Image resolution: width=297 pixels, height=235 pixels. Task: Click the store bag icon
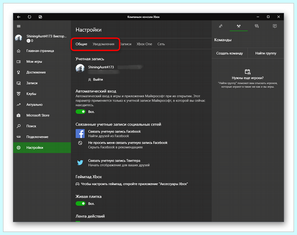click(x=19, y=115)
